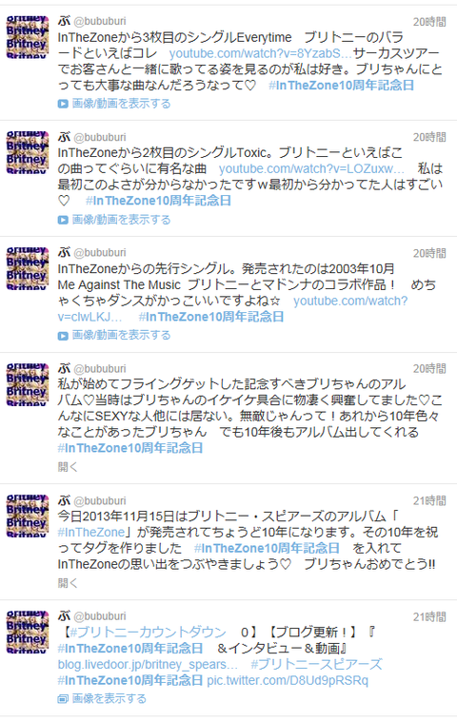Viewport: 457px width, 721px height.
Task: Open the avatar on the Everytime tweet
Action: click(28, 37)
